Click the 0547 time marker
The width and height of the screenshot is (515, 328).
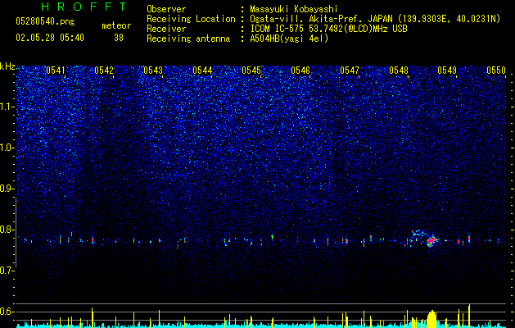pos(350,71)
